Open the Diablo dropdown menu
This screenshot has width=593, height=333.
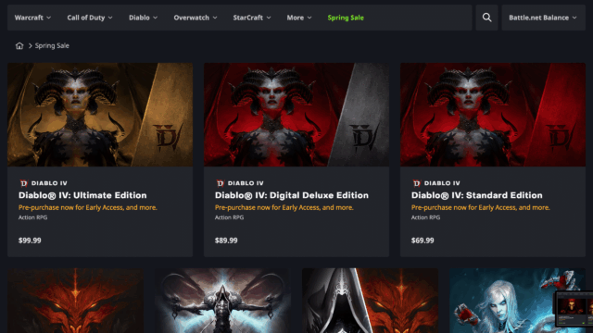(143, 18)
